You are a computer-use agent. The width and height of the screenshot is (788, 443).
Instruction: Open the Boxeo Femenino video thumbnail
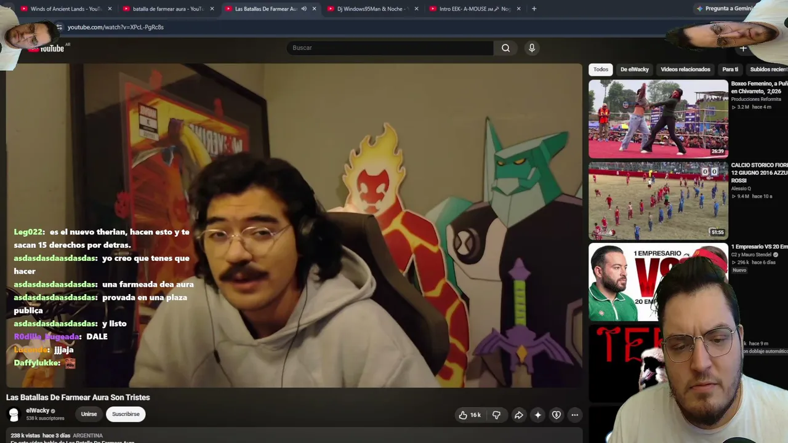pos(658,119)
